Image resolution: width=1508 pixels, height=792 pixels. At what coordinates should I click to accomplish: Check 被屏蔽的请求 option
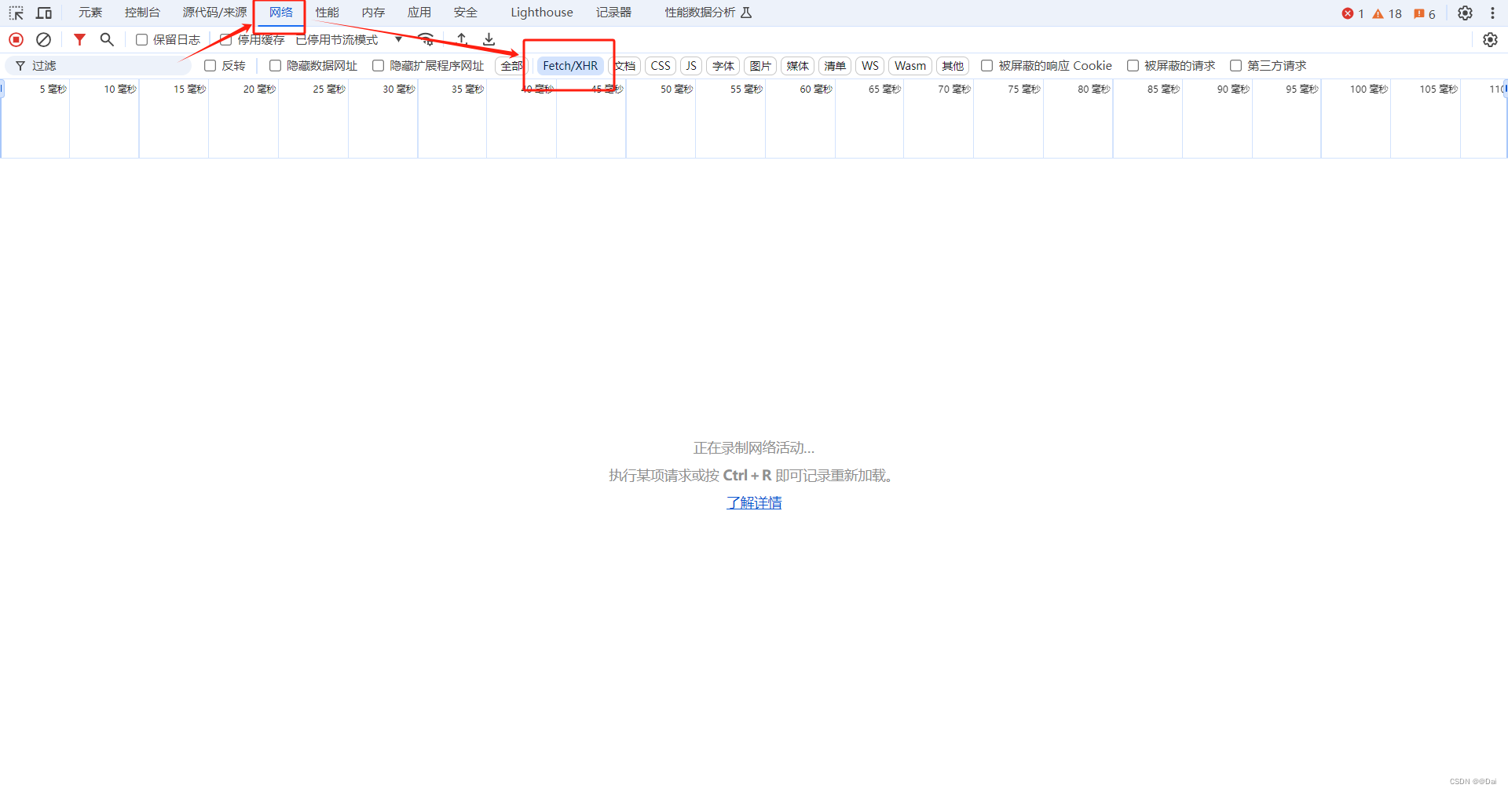point(1133,66)
